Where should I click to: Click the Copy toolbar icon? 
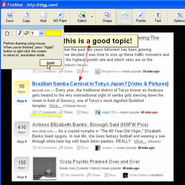pos(26,17)
